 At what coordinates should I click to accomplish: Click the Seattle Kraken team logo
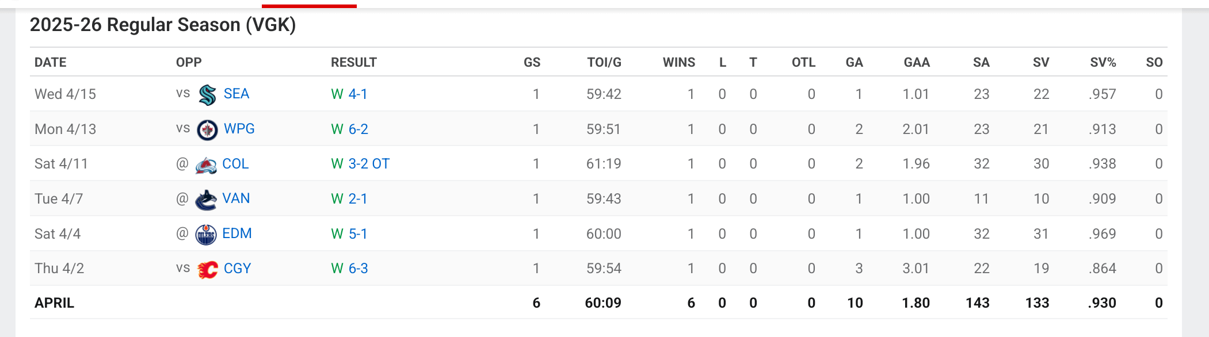click(207, 94)
